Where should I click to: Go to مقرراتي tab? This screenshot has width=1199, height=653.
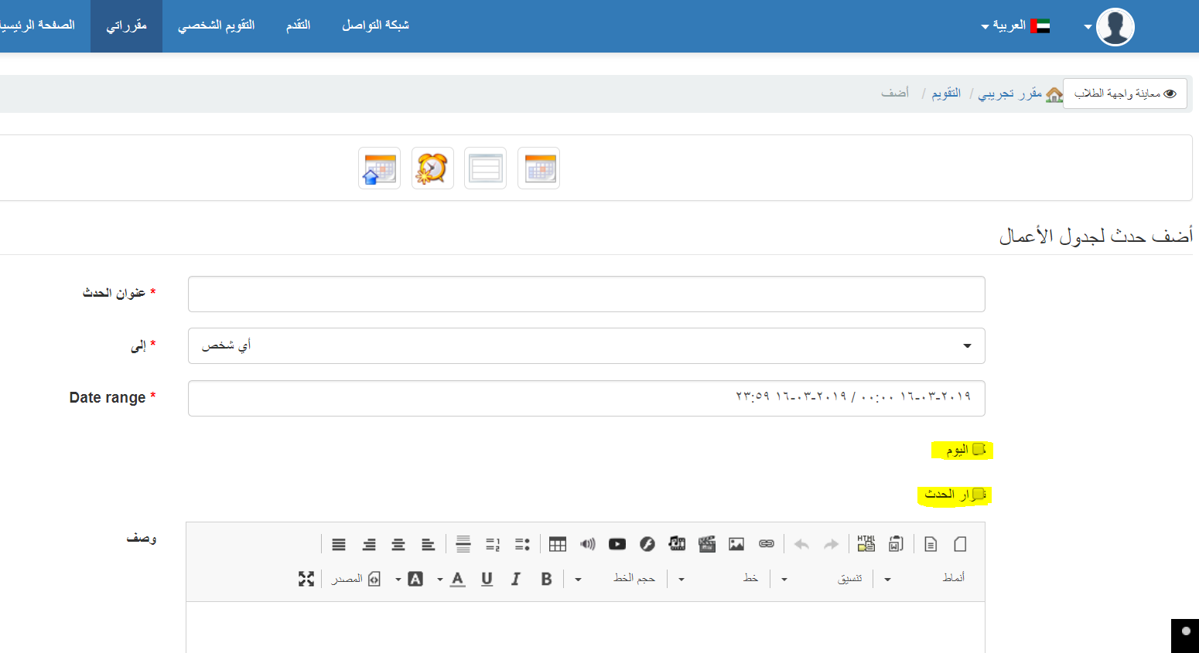tap(126, 26)
